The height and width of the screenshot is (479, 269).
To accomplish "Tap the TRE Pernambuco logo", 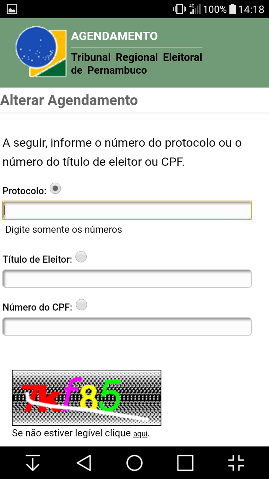I will 41,52.
